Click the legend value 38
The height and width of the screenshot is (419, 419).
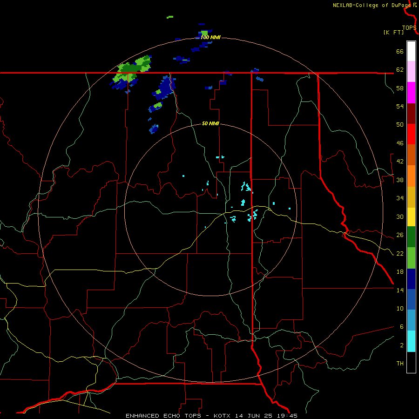point(400,180)
